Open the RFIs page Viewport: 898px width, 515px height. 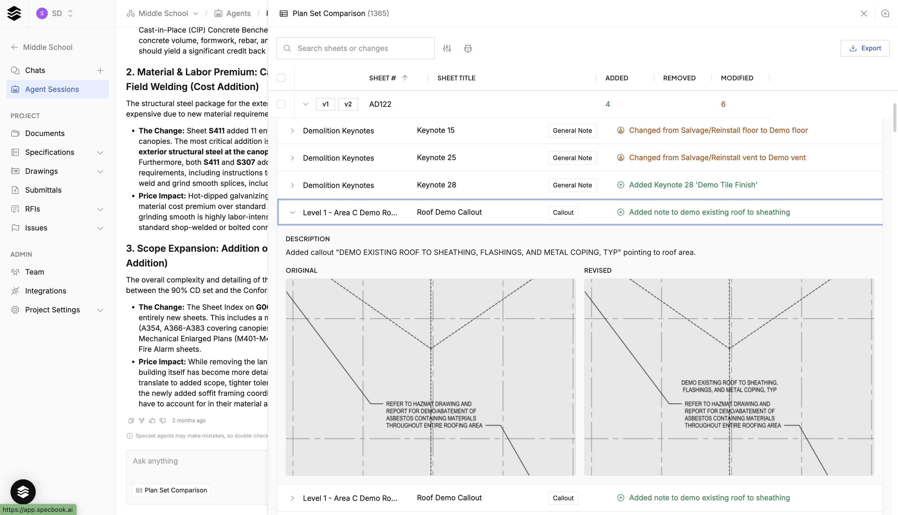pos(32,209)
